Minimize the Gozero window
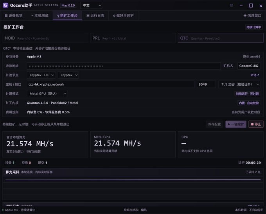The width and height of the screenshot is (266, 214). click(241, 6)
